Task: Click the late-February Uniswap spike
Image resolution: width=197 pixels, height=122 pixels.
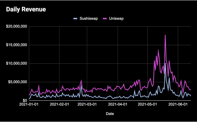Action: [x=81, y=81]
